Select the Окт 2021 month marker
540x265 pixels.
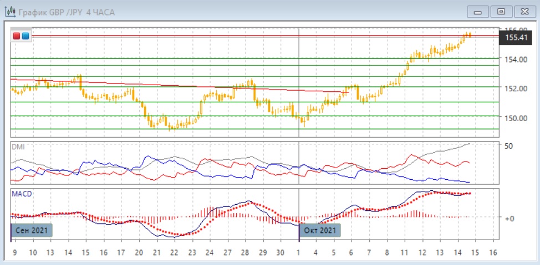point(320,230)
